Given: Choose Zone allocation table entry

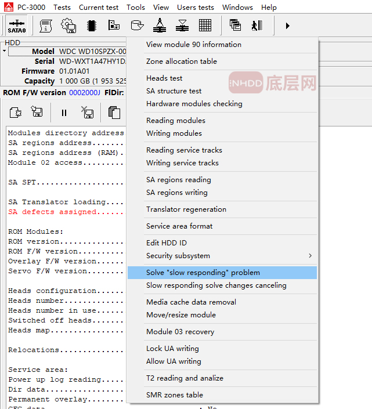Looking at the screenshot, I should tap(222, 61).
